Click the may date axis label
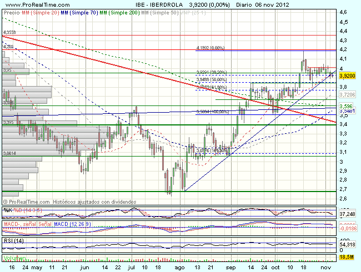Screen dimensions: 361x272 37,268
